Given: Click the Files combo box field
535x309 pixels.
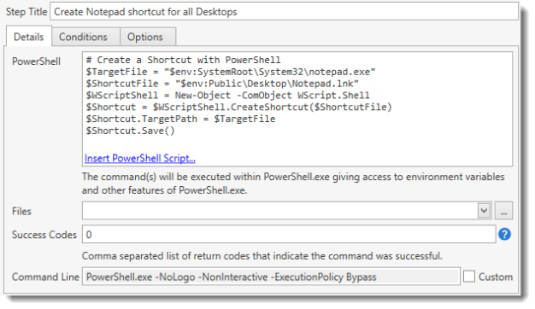Looking at the screenshot, I should (x=279, y=211).
